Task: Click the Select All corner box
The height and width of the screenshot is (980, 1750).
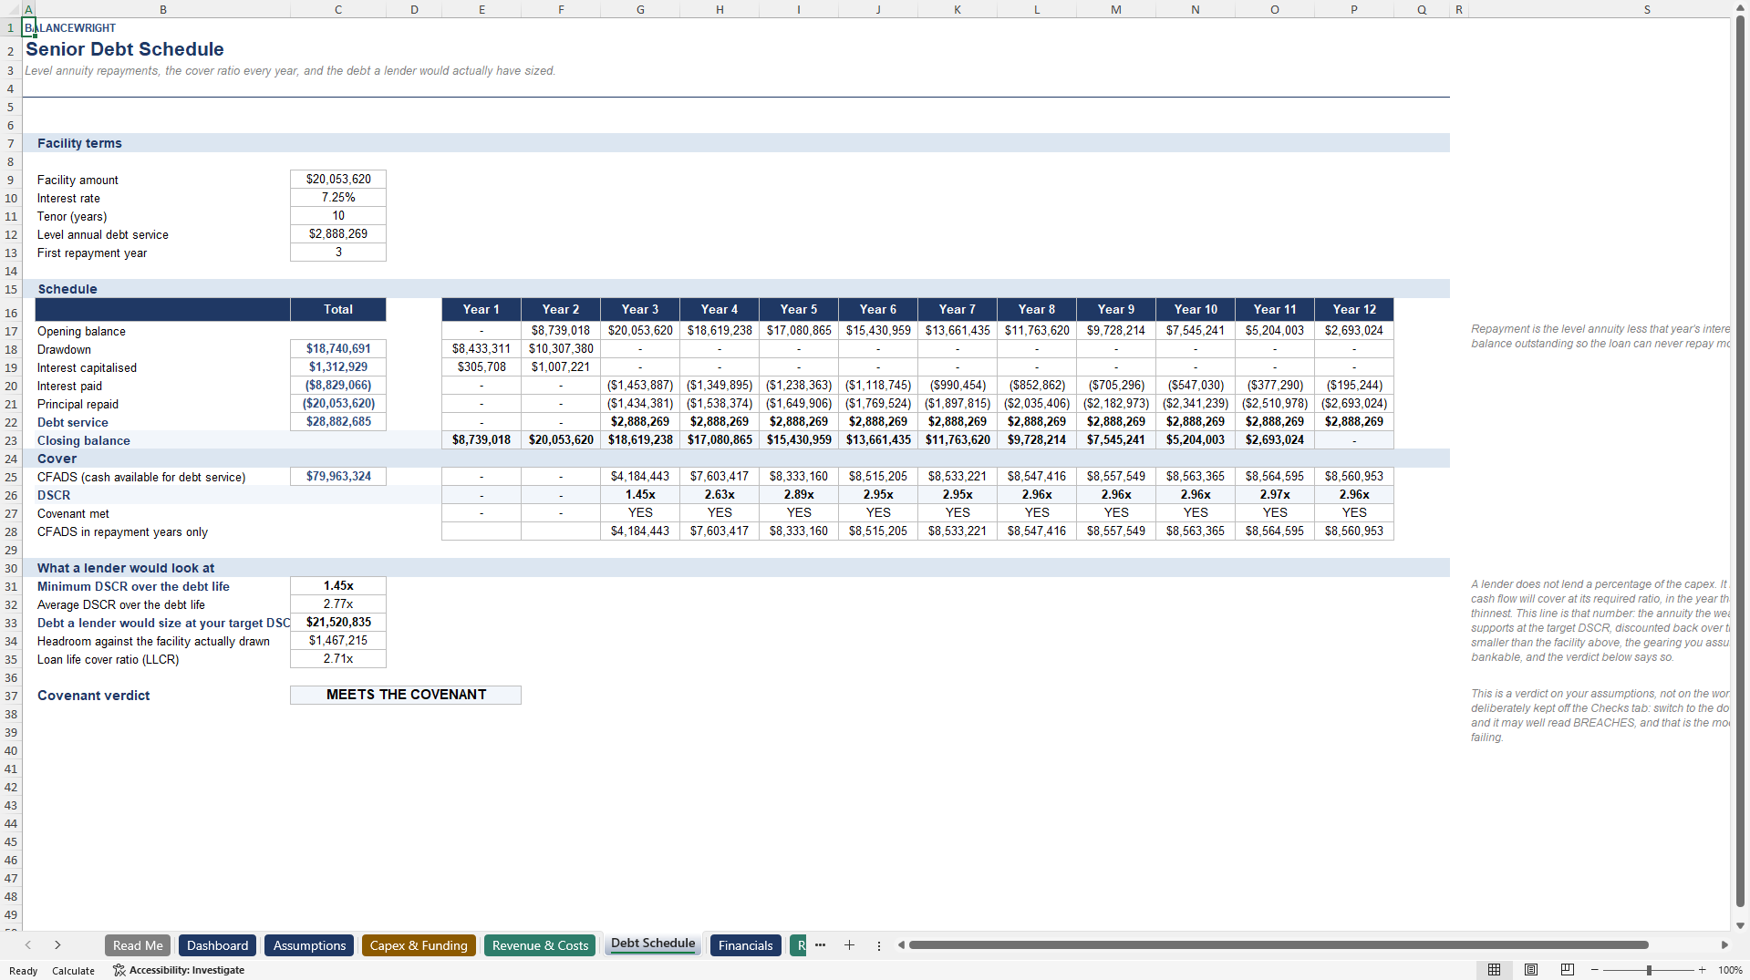Action: click(x=11, y=9)
